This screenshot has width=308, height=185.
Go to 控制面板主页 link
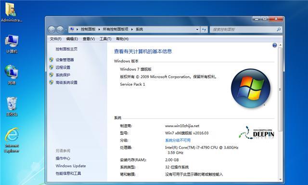[66, 49]
